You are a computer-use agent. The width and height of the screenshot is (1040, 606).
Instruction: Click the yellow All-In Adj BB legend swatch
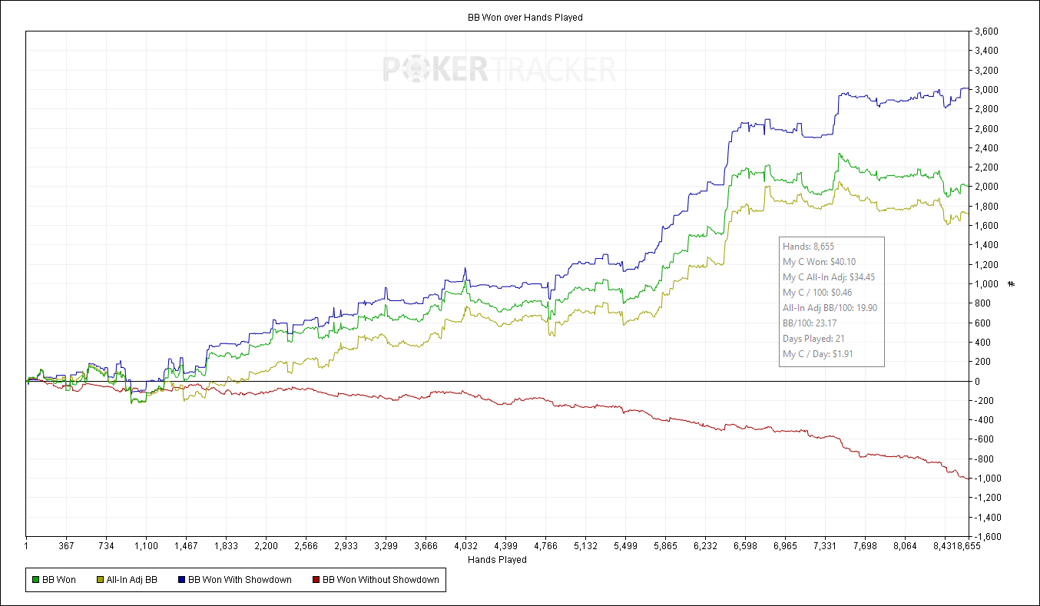100,580
